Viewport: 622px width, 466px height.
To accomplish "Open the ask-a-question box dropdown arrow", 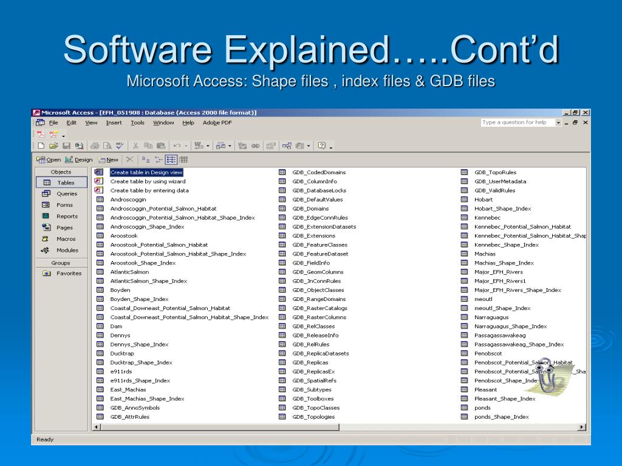I will pyautogui.click(x=558, y=123).
